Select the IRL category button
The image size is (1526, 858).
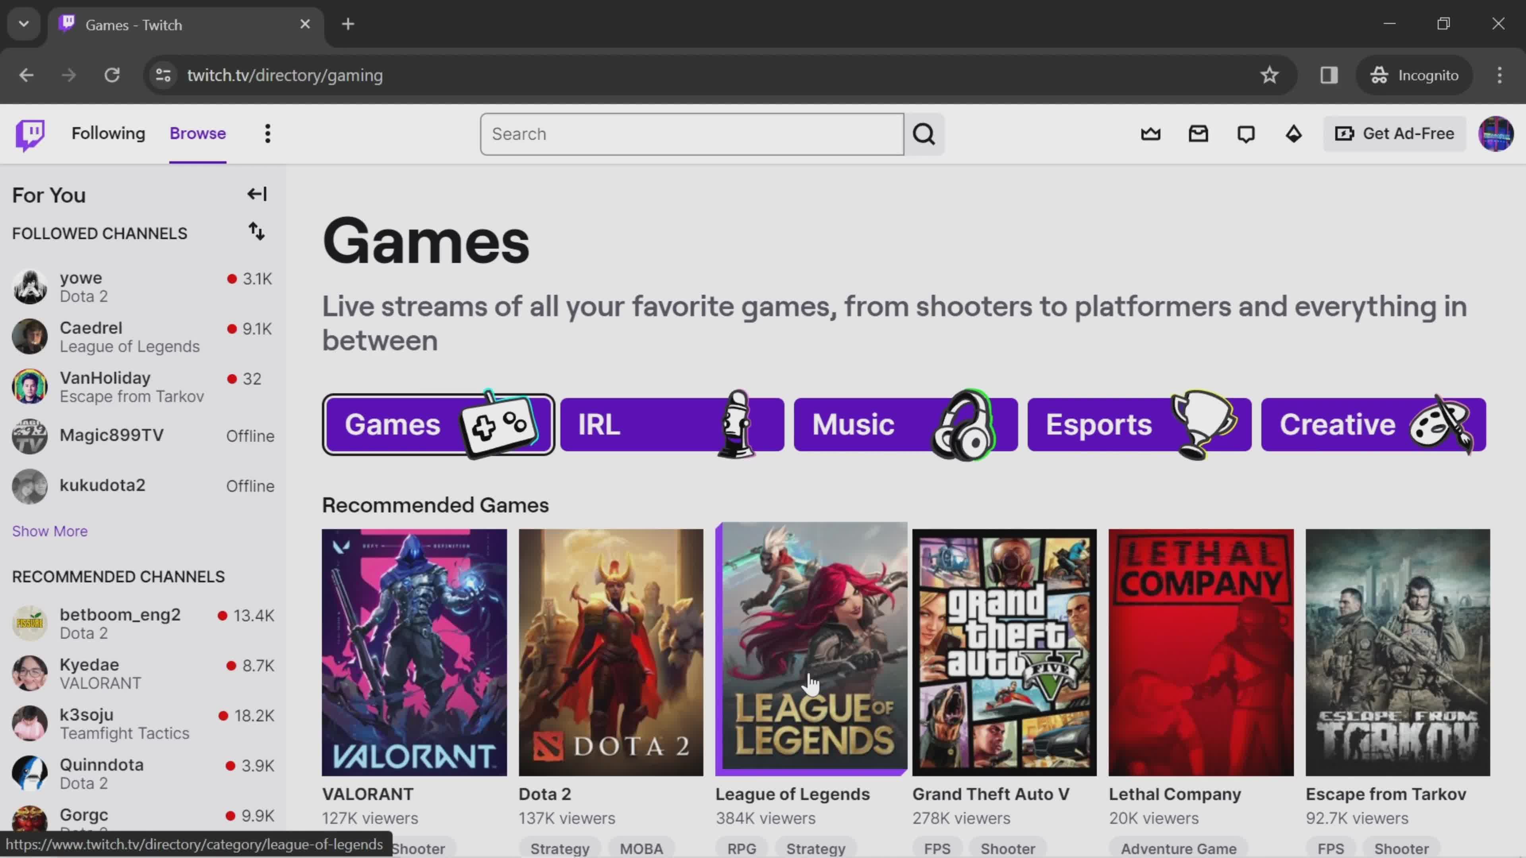(672, 425)
